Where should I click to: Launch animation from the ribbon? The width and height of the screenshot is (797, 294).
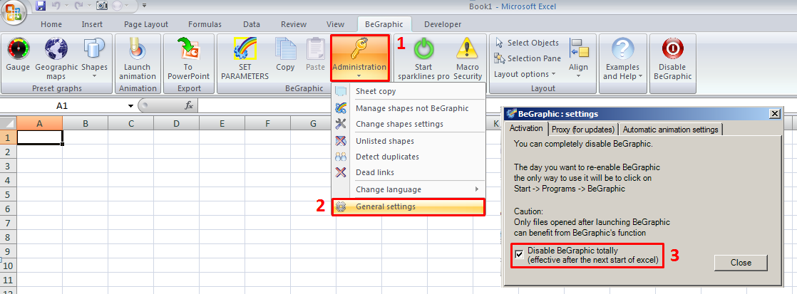coord(137,50)
